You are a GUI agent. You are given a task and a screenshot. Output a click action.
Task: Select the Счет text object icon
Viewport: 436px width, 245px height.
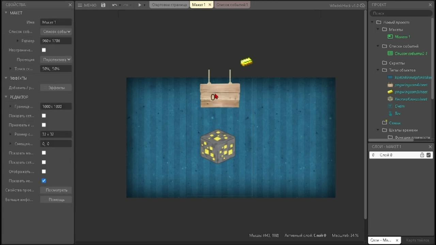tap(390, 106)
